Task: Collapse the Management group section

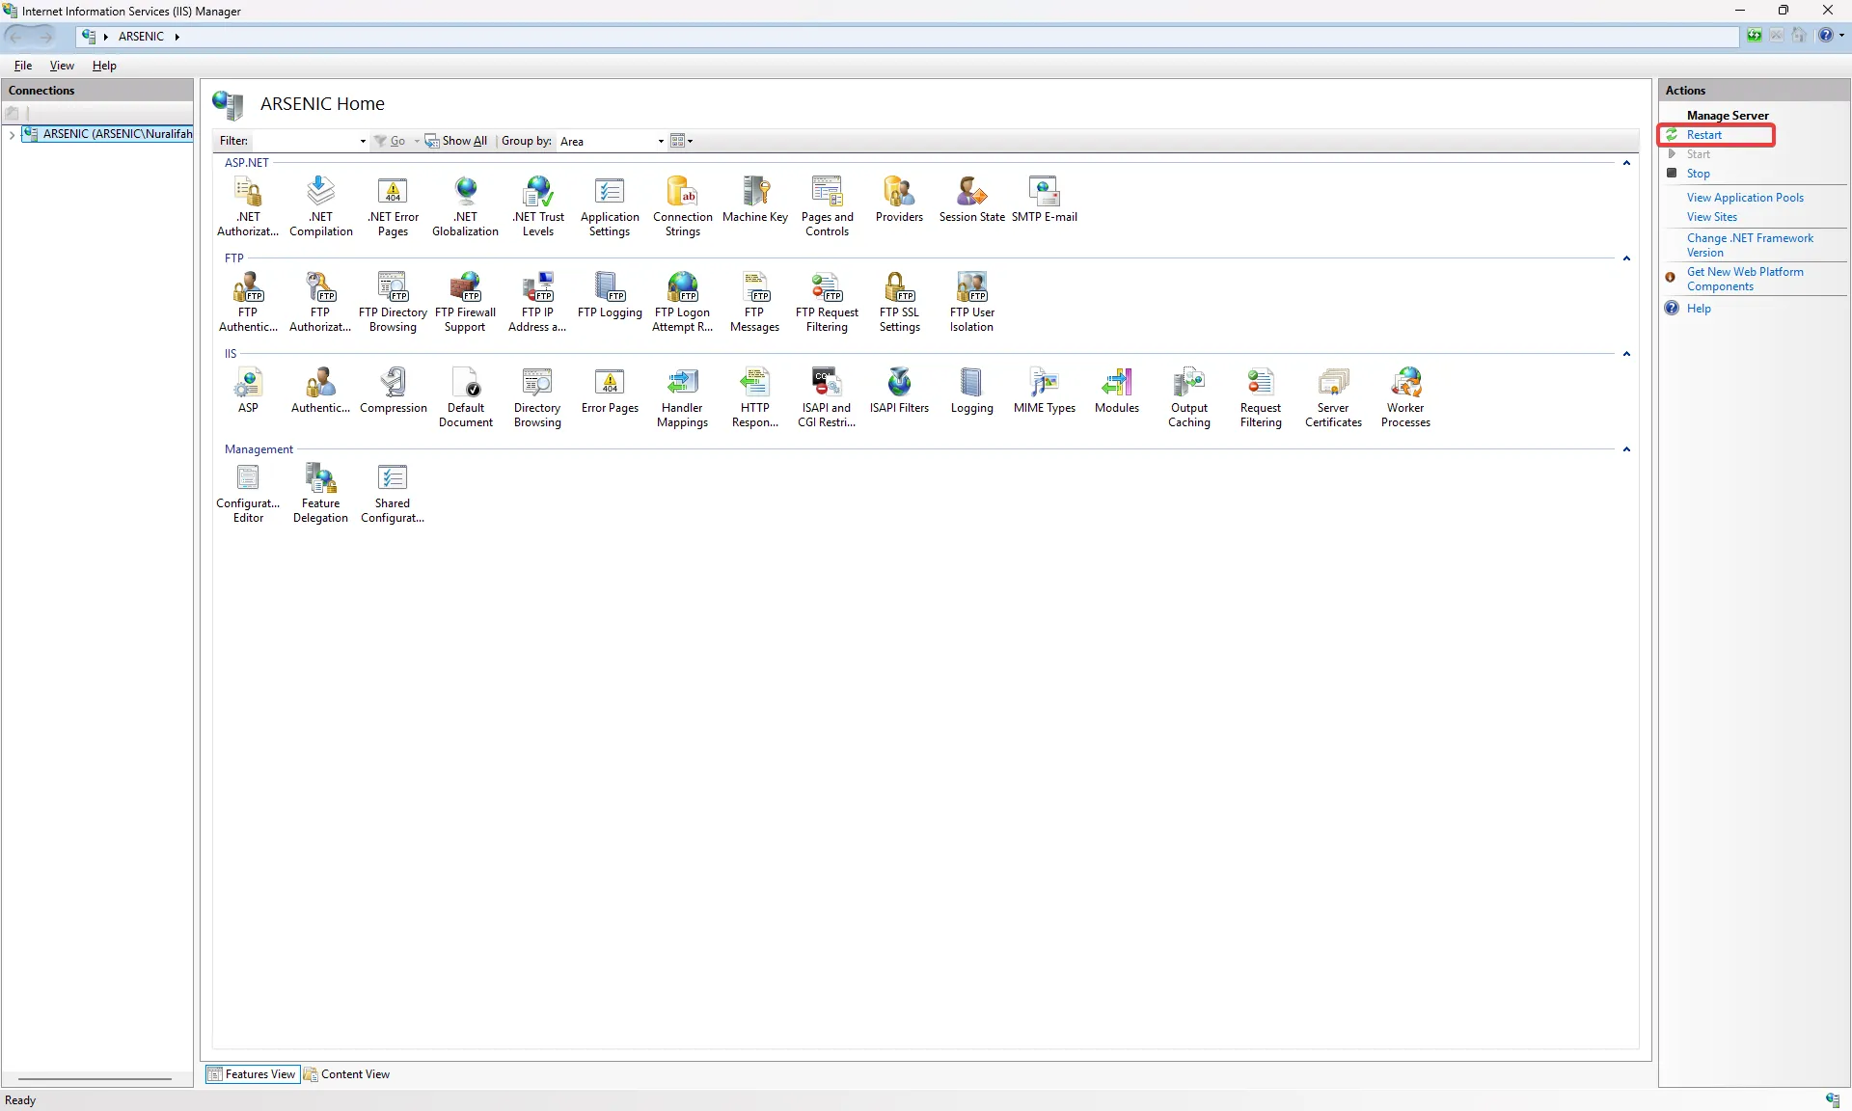Action: coord(1626,449)
